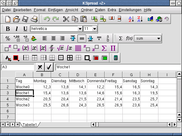Screen dimensions: 182x136
Task: Click the Save diskette icon
Action: [x=25, y=19]
